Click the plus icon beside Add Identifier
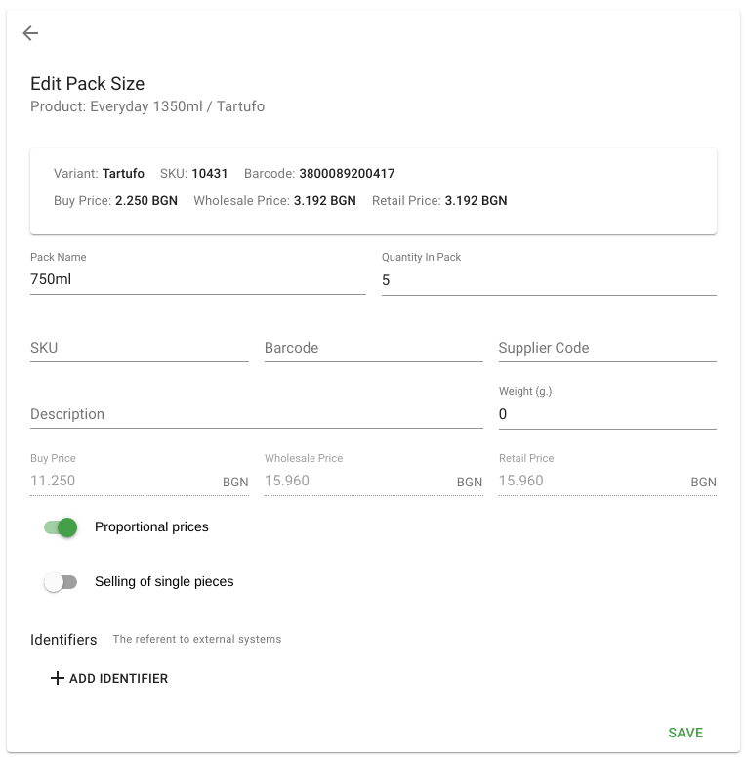 coord(58,678)
